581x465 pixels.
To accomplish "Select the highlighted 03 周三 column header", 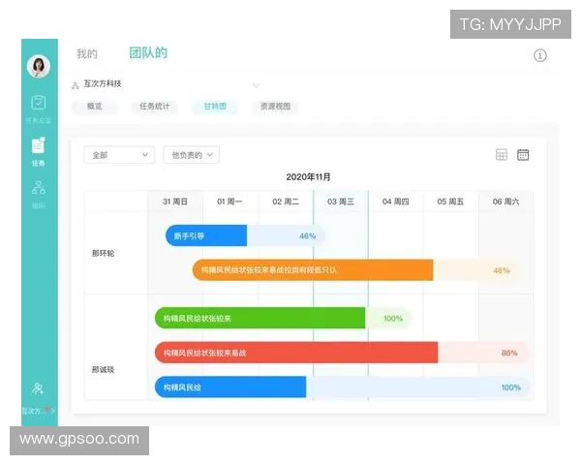I will point(341,201).
